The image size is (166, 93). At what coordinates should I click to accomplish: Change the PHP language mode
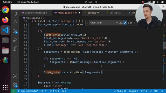pyautogui.click(x=156, y=91)
